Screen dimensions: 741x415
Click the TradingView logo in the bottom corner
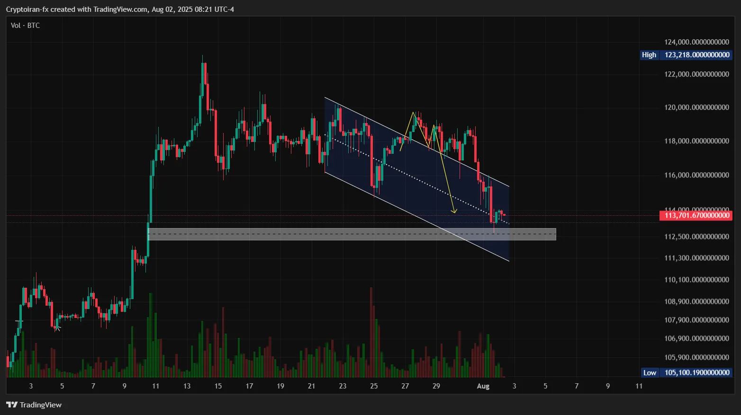tap(34, 405)
